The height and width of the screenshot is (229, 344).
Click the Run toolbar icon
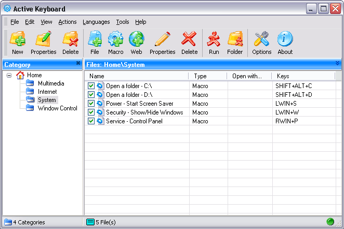(214, 39)
